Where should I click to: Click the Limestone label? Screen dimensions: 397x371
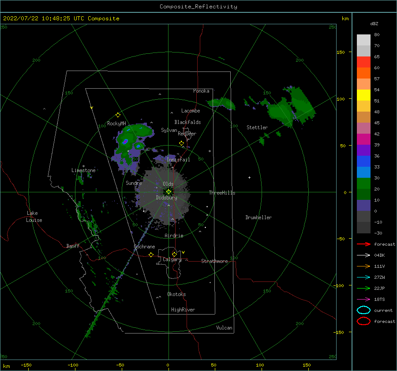pyautogui.click(x=83, y=170)
